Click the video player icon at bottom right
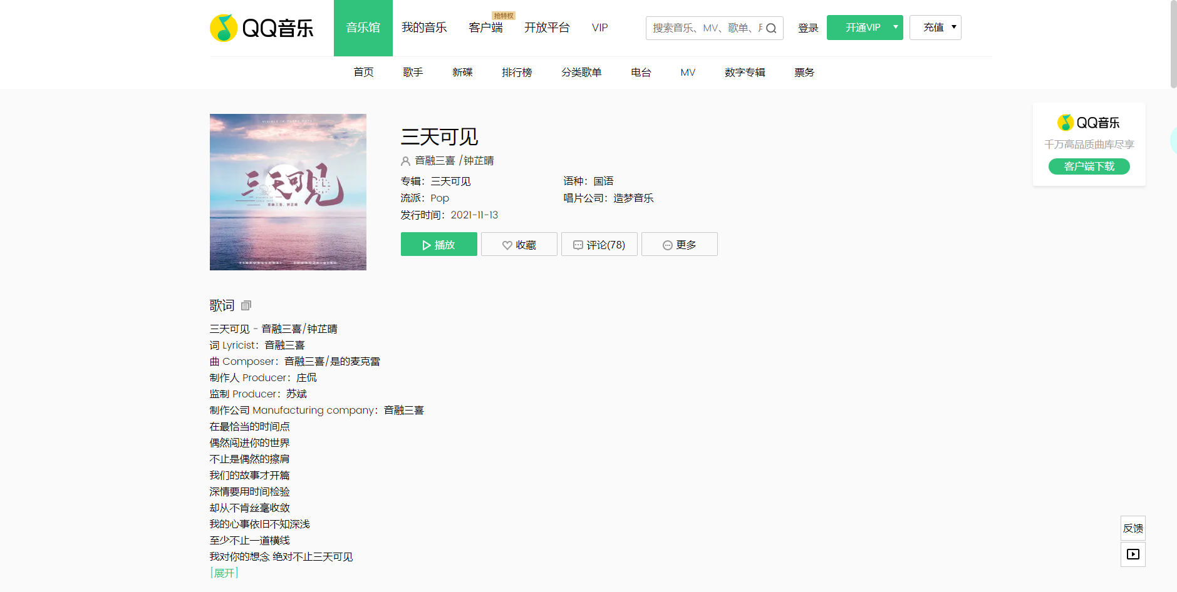Viewport: 1177px width, 592px height. point(1133,554)
